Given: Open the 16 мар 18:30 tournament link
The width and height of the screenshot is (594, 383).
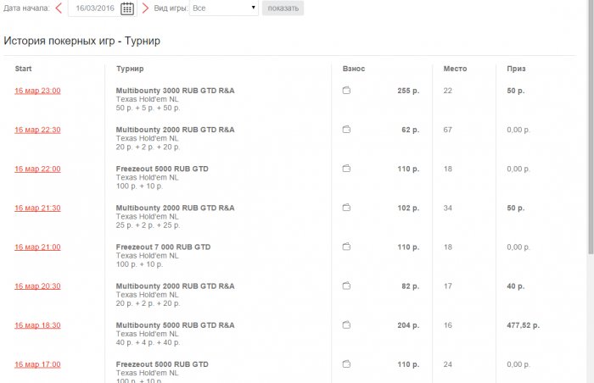Looking at the screenshot, I should (x=37, y=325).
